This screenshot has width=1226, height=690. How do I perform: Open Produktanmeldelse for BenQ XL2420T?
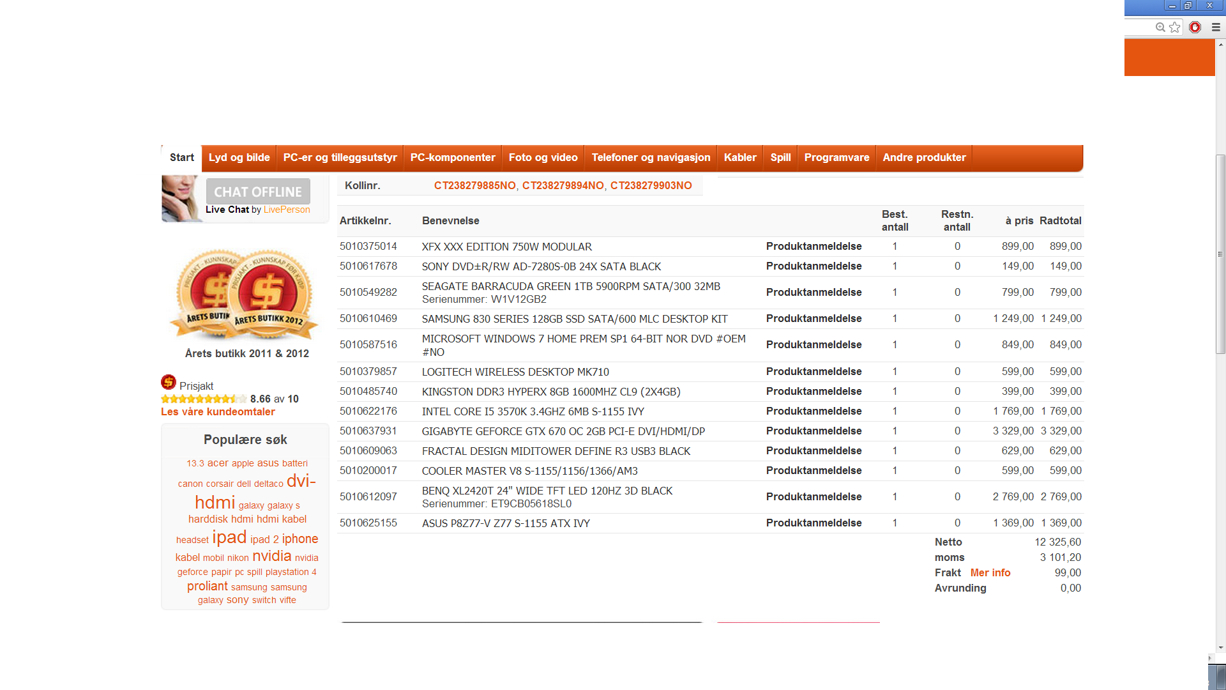pyautogui.click(x=814, y=497)
